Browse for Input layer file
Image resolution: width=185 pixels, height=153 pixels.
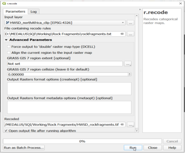pos(130,22)
